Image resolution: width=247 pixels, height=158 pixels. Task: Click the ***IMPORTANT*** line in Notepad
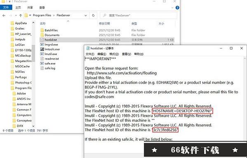(100, 59)
